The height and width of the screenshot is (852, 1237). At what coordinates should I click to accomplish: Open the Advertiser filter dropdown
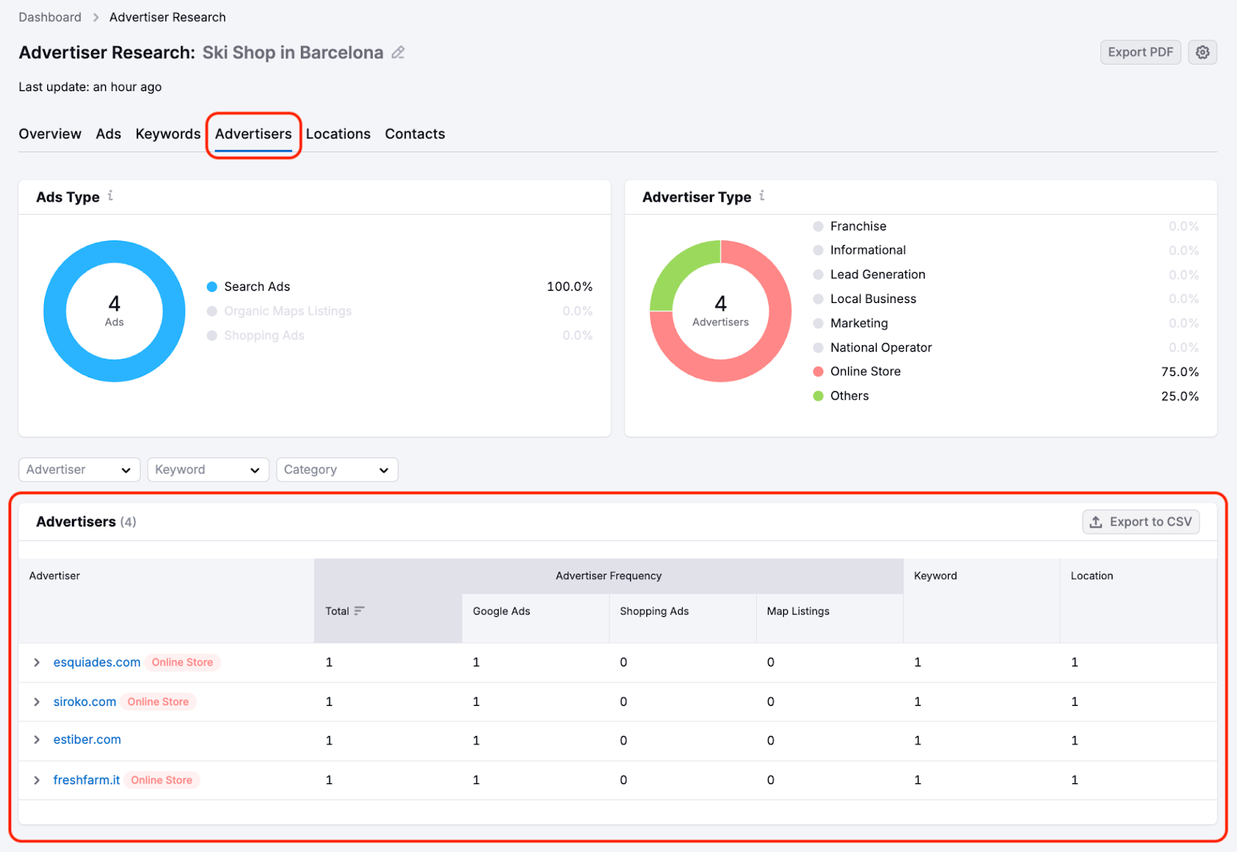pyautogui.click(x=78, y=469)
